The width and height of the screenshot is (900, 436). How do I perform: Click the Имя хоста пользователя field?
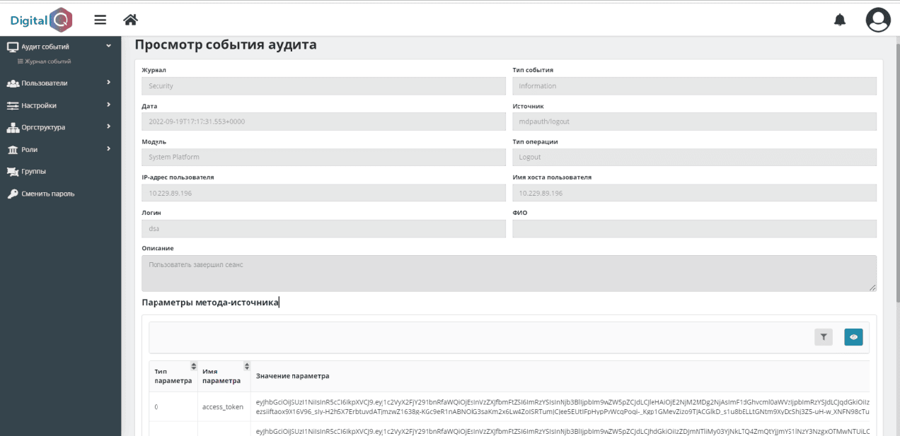coord(694,193)
